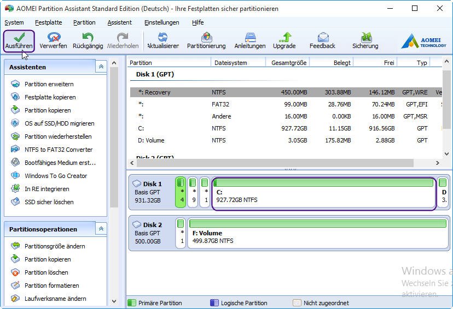Open the NTFS to FAT32 Converter
The width and height of the screenshot is (453, 309).
pyautogui.click(x=52, y=150)
